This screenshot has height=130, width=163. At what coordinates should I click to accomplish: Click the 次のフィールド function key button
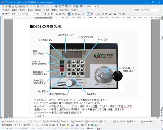coord(8,121)
